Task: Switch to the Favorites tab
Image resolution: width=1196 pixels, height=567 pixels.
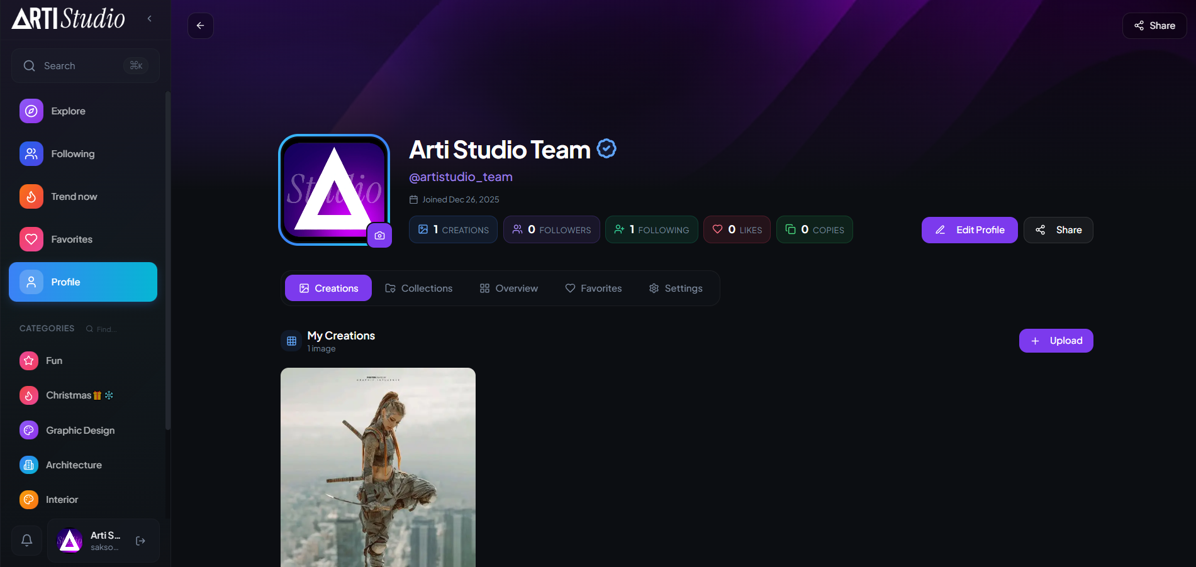Action: (593, 288)
